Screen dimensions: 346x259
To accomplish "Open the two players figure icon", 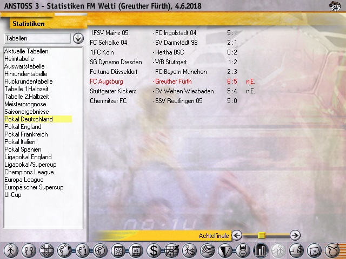I will pyautogui.click(x=29, y=250).
